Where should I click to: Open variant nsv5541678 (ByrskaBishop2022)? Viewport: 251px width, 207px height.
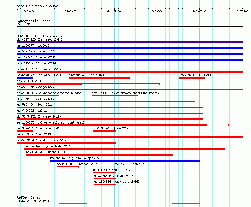click(x=75, y=158)
